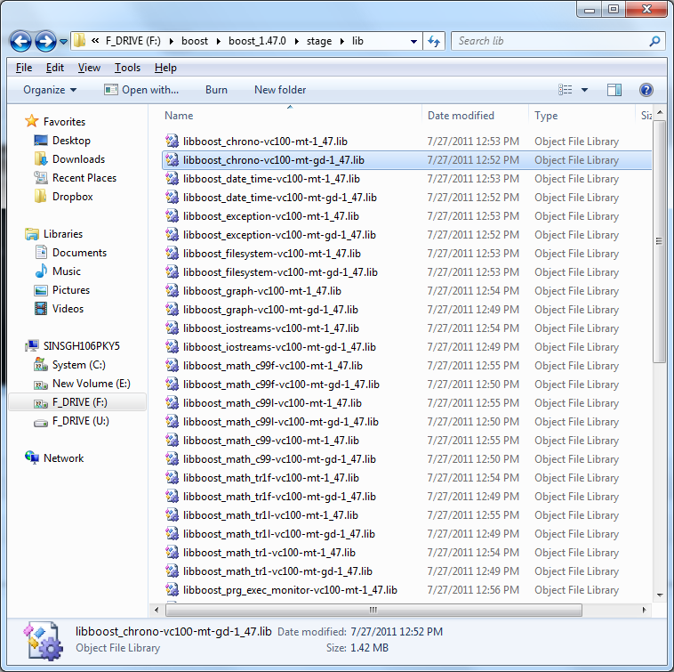Open the Help menu
The width and height of the screenshot is (674, 672).
[165, 68]
